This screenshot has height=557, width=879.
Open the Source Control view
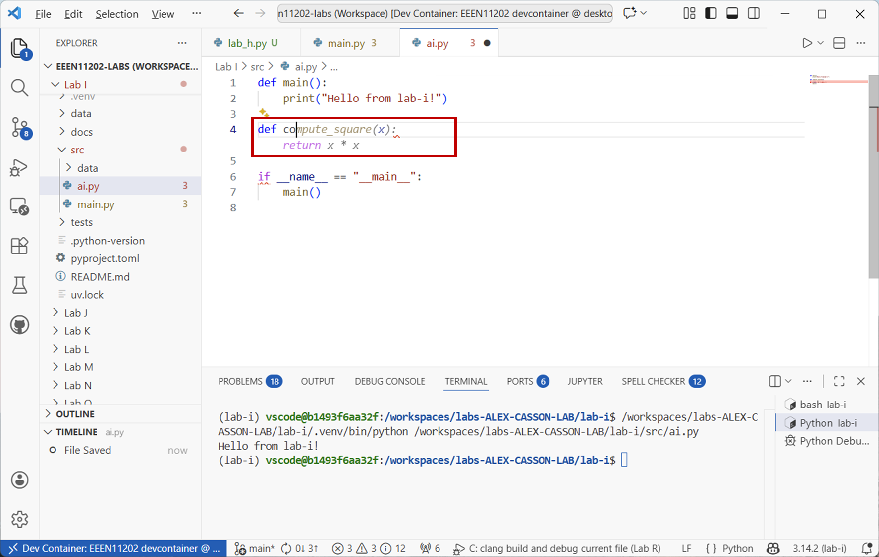(x=20, y=127)
